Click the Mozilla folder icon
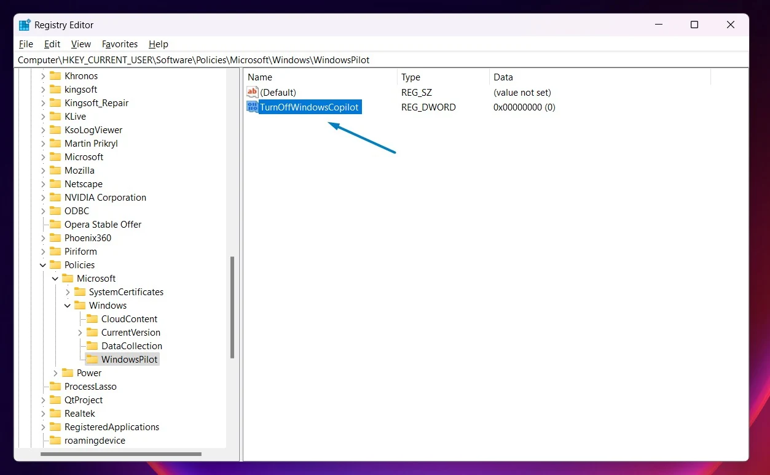This screenshot has width=770, height=475. pyautogui.click(x=55, y=171)
